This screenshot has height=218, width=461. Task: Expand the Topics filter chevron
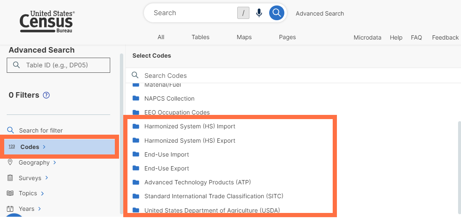click(42, 193)
